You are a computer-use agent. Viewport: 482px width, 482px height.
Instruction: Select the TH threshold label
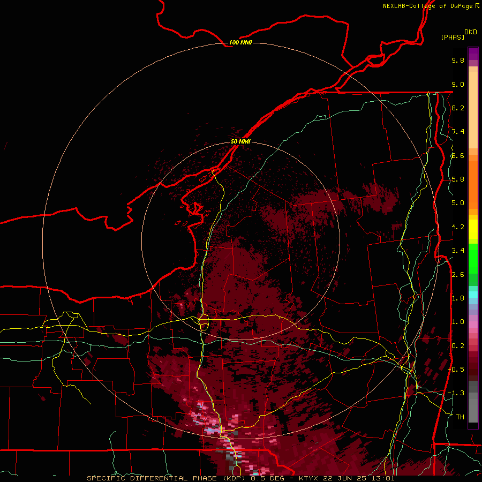click(460, 417)
